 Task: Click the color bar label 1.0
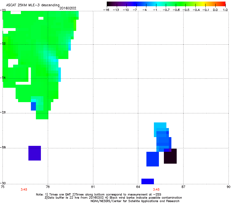coord(225,10)
